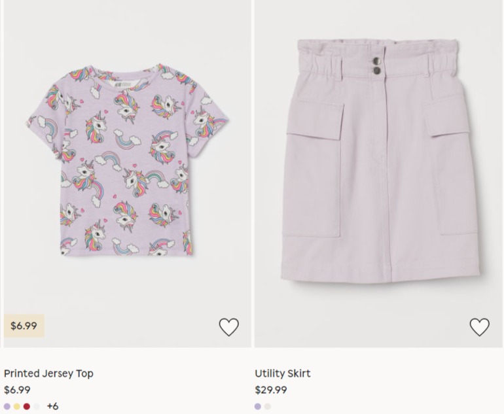Click the skirt's left cargo pocket flap
Image resolution: width=504 pixels, height=414 pixels.
click(315, 118)
